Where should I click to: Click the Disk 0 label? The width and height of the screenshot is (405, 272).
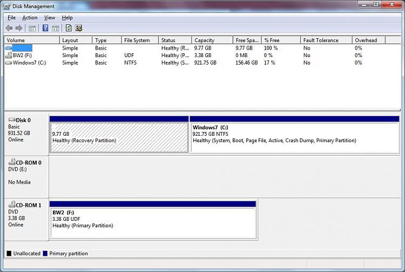23,120
